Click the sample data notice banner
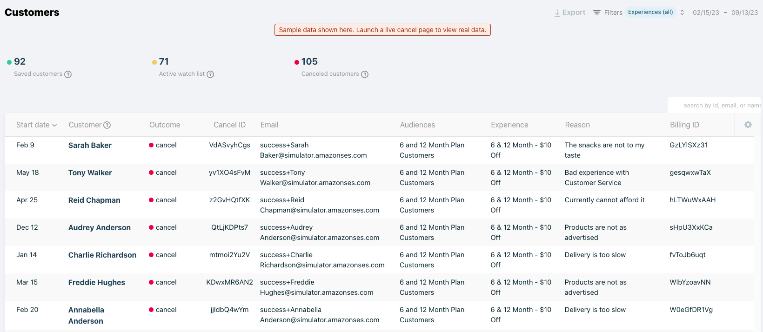This screenshot has width=763, height=332. [382, 30]
